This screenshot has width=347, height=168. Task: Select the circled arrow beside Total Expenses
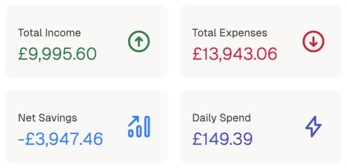[x=313, y=41]
